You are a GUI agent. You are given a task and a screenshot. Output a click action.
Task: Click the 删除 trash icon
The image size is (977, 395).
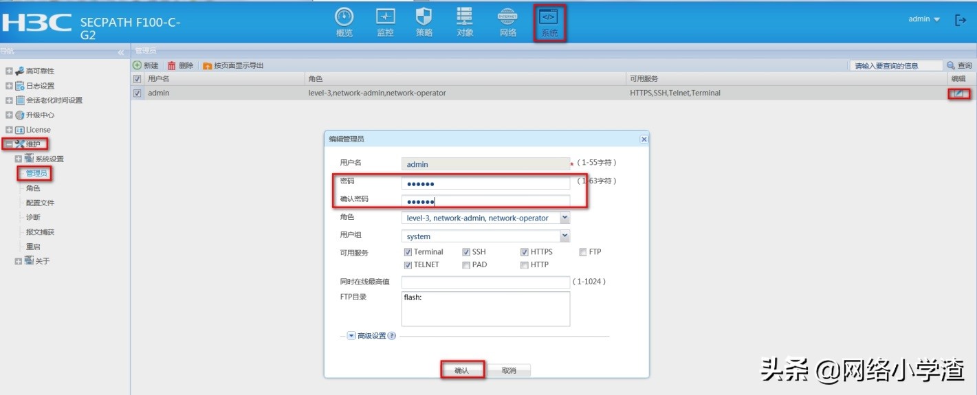172,65
